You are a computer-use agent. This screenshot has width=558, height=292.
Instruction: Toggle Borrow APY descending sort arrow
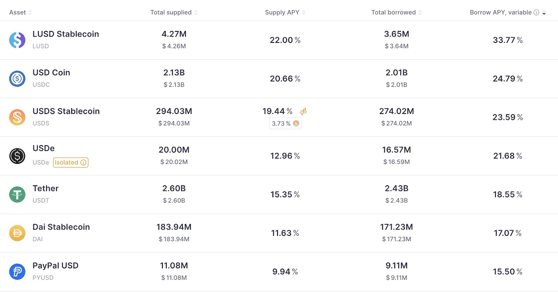[544, 13]
